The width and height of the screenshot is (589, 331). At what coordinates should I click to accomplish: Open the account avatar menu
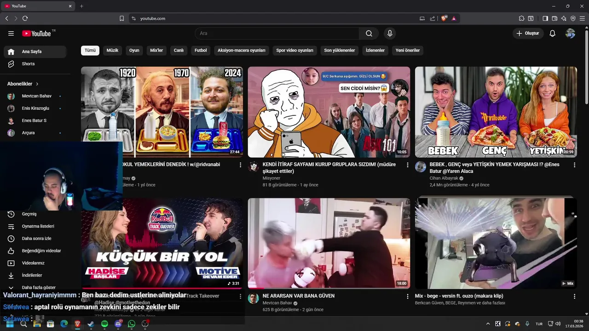[x=571, y=34]
